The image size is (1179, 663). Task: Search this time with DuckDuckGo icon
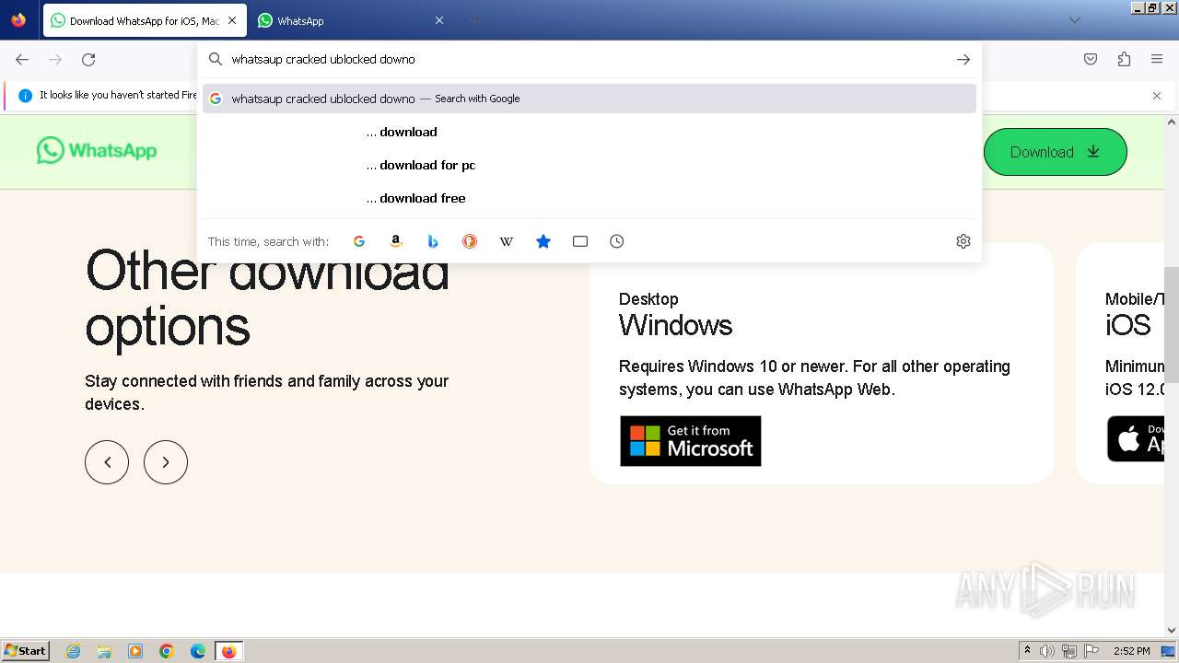click(x=470, y=241)
